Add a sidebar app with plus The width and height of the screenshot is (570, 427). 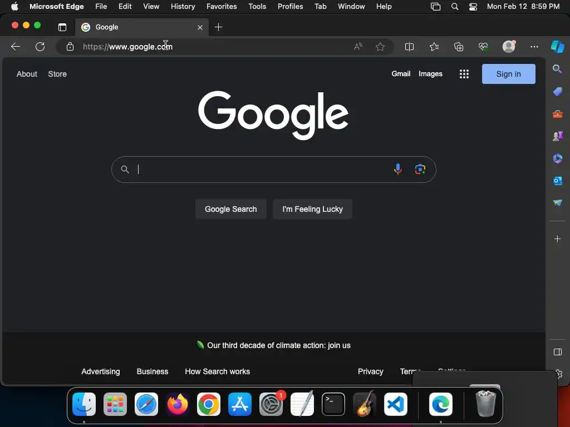click(557, 239)
